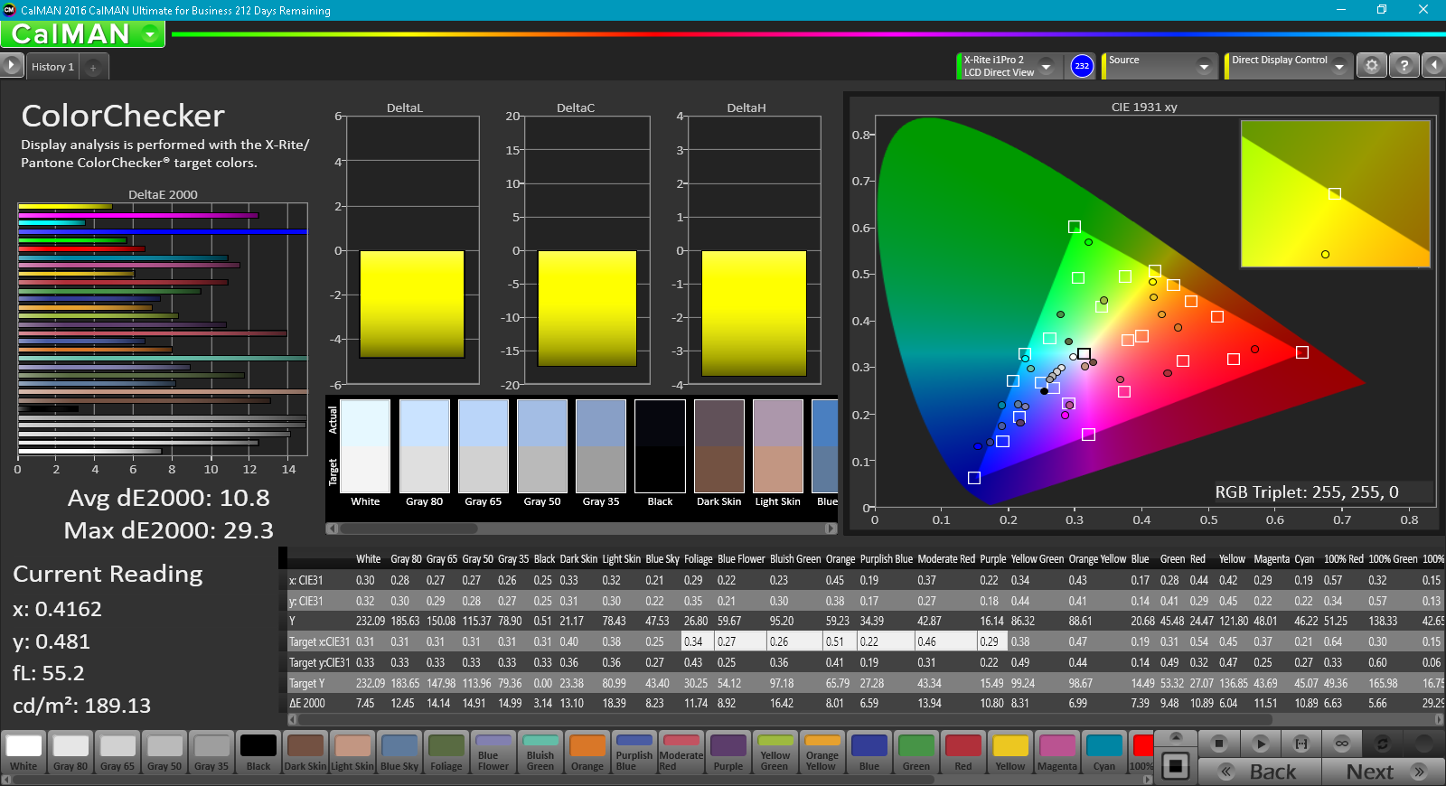Collapse the right side panel arrow
The height and width of the screenshot is (786, 1446).
[1433, 66]
